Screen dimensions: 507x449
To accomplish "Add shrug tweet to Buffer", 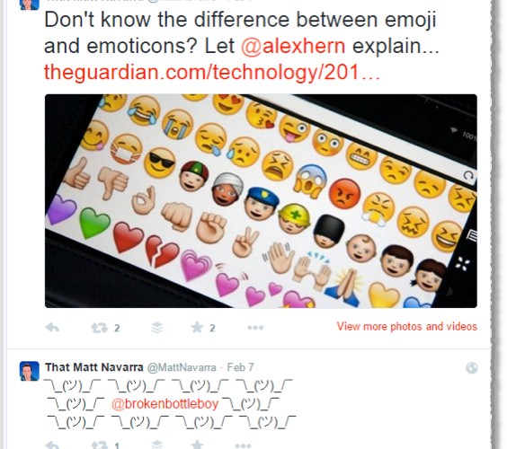I will (x=156, y=445).
